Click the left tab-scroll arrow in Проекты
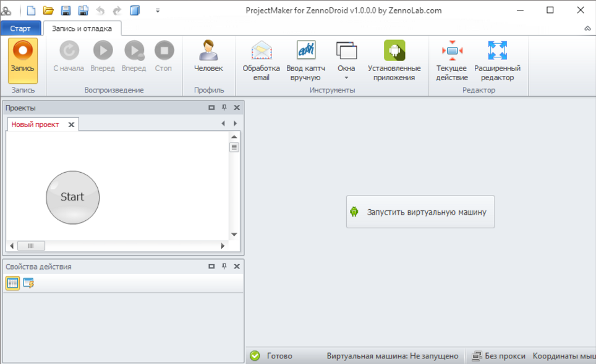The width and height of the screenshot is (596, 364). [223, 123]
